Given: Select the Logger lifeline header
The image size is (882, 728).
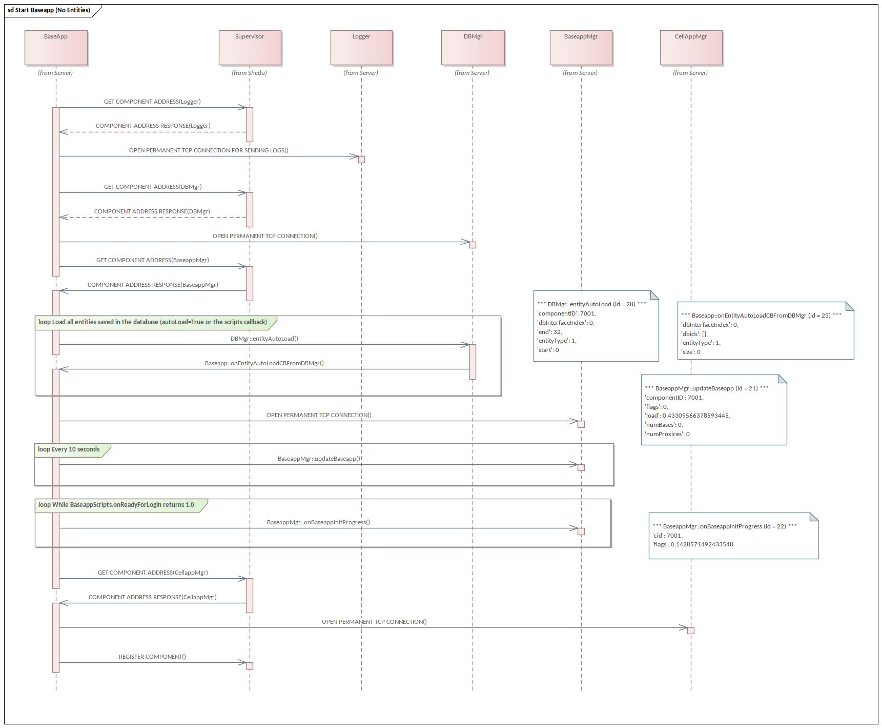Looking at the screenshot, I should point(362,47).
